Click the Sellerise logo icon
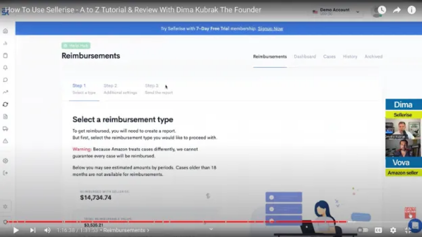Image resolution: width=422 pixels, height=237 pixels. coord(5,11)
